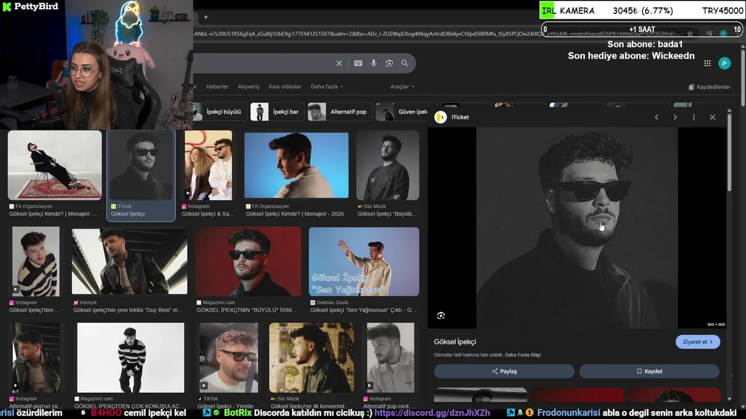Click the Gelibolu Gaste source label

tap(332, 303)
